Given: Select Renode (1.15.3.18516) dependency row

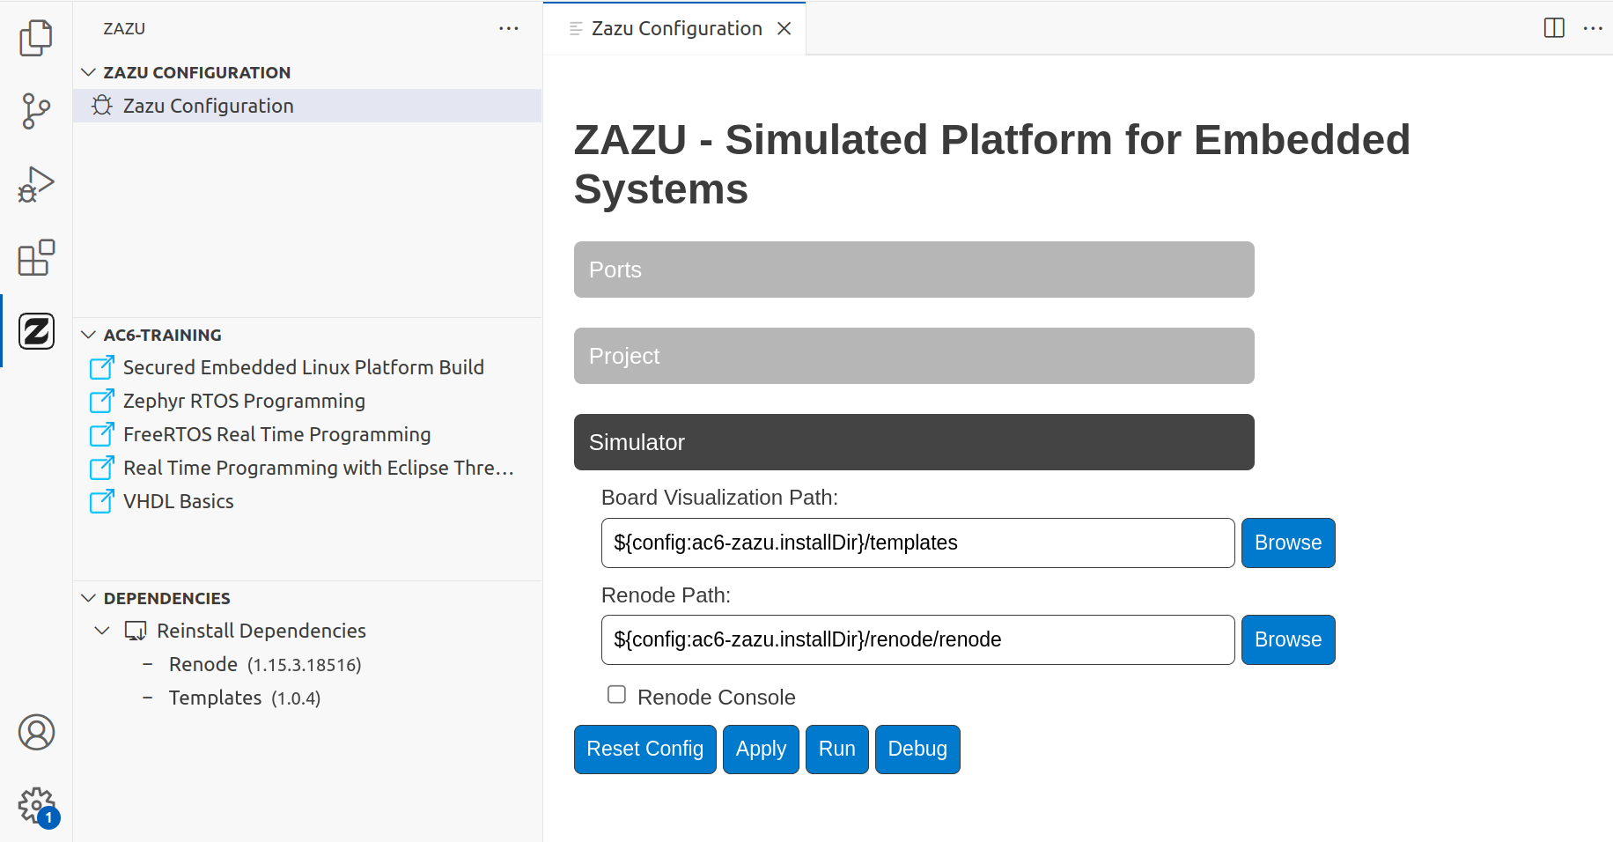Looking at the screenshot, I should [307, 664].
